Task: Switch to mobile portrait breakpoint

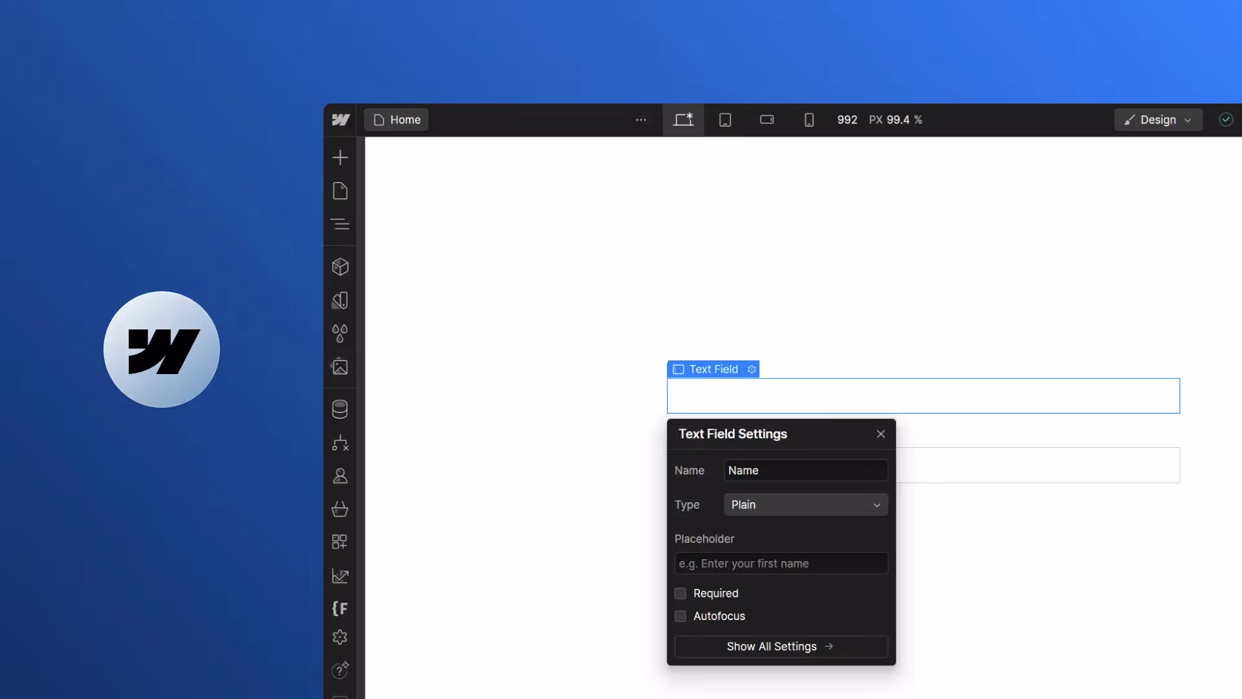Action: [x=809, y=120]
